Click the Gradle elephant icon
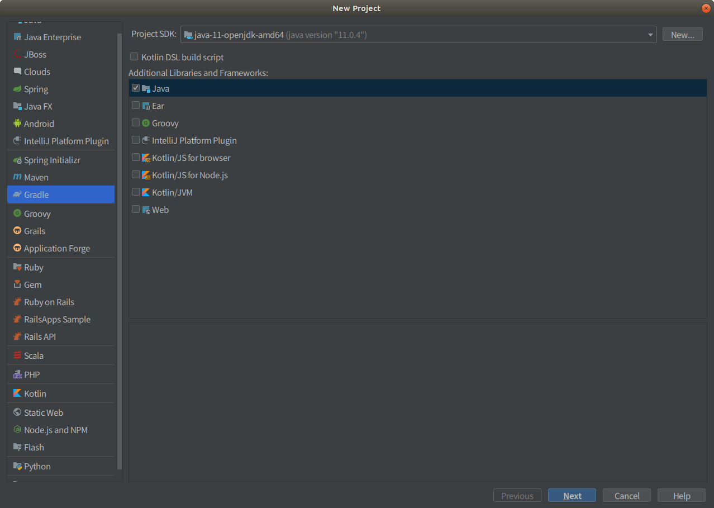The width and height of the screenshot is (714, 508). click(x=17, y=195)
